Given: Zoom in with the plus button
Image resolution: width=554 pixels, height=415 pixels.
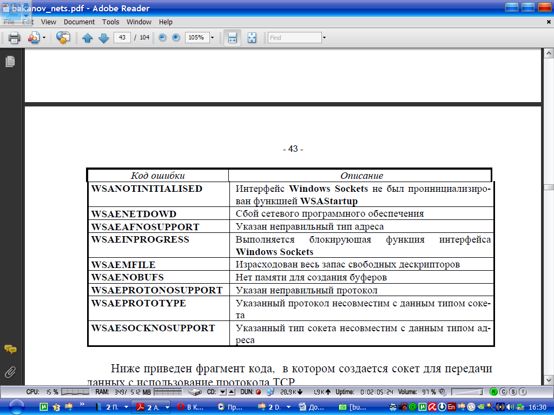Looking at the screenshot, I should pos(176,37).
